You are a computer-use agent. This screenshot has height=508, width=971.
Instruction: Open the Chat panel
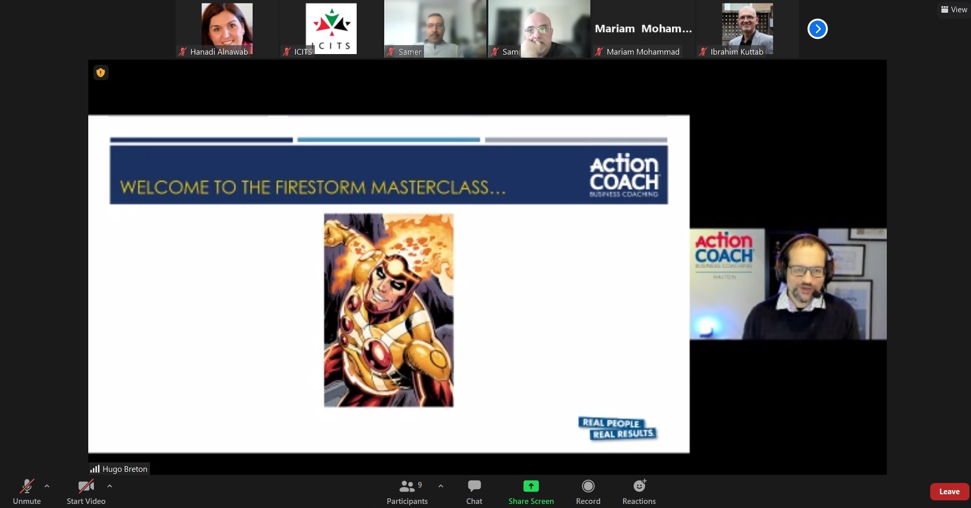click(474, 492)
